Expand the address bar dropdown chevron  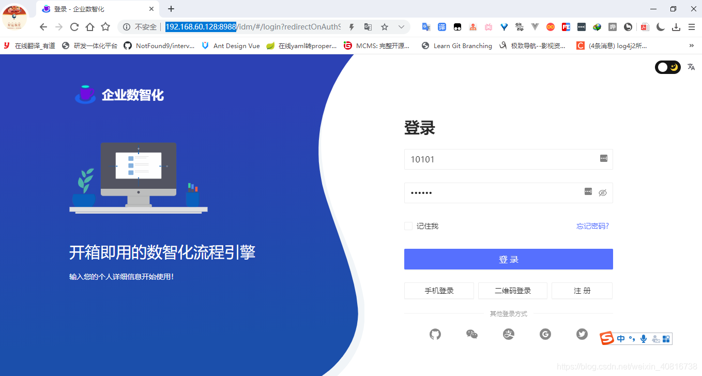pyautogui.click(x=401, y=26)
